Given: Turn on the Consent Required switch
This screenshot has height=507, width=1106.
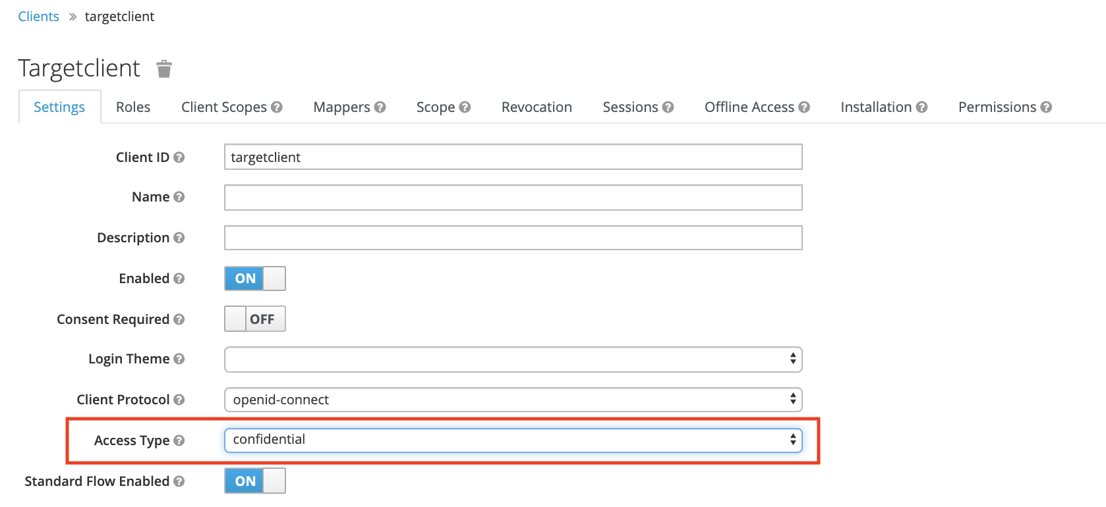Looking at the screenshot, I should click(254, 319).
